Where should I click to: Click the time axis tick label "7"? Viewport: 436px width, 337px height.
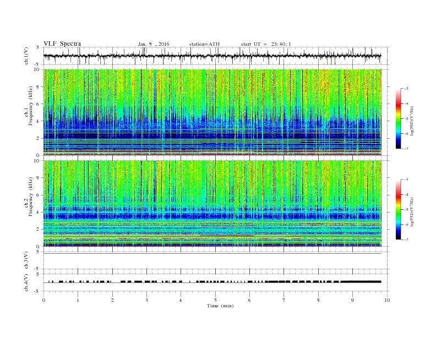(284, 300)
